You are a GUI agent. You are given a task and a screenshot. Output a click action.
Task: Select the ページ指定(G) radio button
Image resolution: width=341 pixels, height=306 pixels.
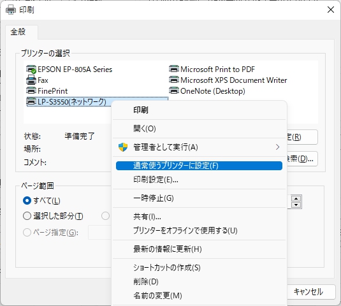coord(27,232)
